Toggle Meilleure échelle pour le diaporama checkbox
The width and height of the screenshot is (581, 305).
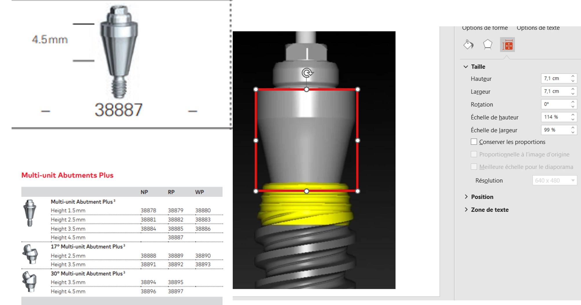(x=474, y=167)
